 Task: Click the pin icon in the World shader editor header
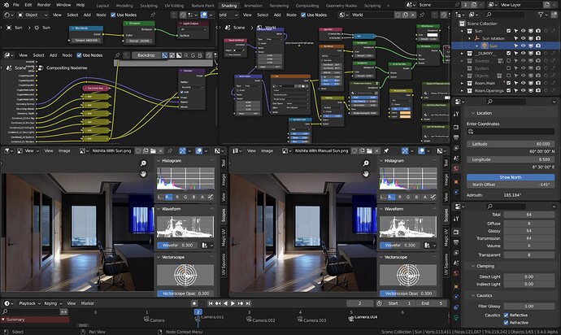423,15
